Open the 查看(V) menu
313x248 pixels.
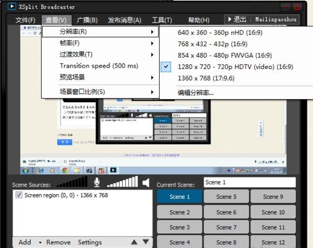(x=56, y=20)
